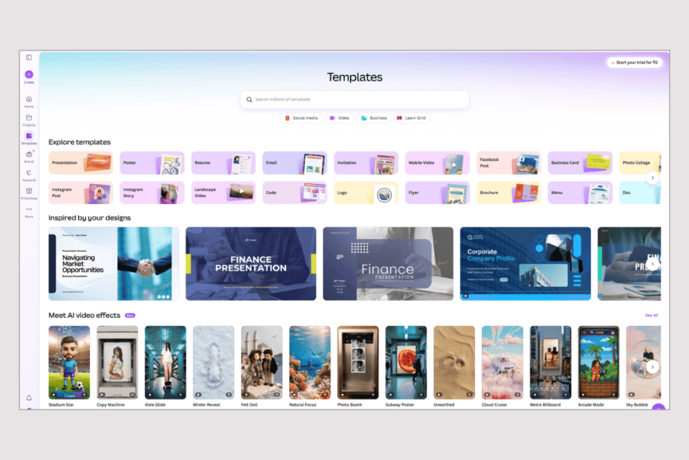Open Subway Poster video effect
The width and height of the screenshot is (689, 460).
pos(406,362)
